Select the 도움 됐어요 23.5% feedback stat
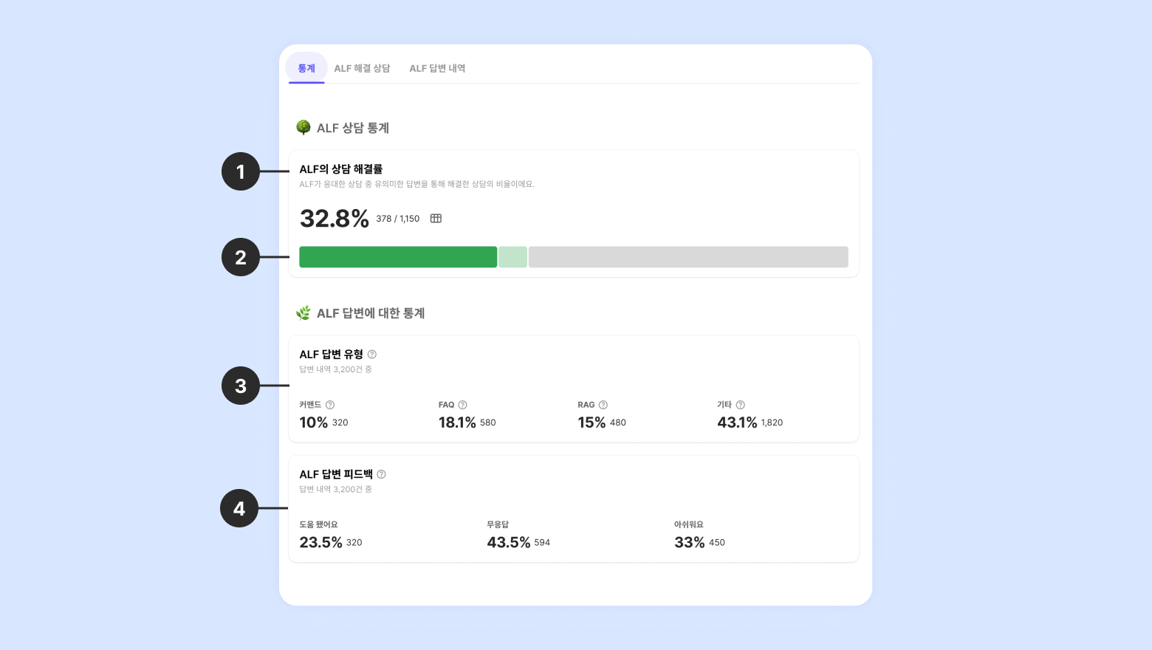 321,542
